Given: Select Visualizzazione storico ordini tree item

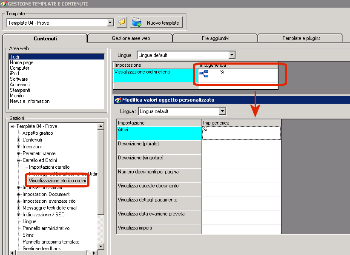Looking at the screenshot, I should pyautogui.click(x=57, y=181).
